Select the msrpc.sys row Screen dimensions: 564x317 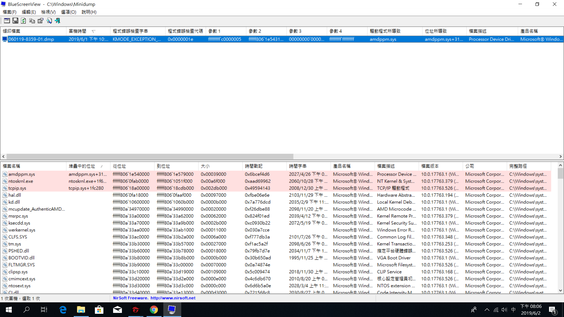(x=276, y=216)
